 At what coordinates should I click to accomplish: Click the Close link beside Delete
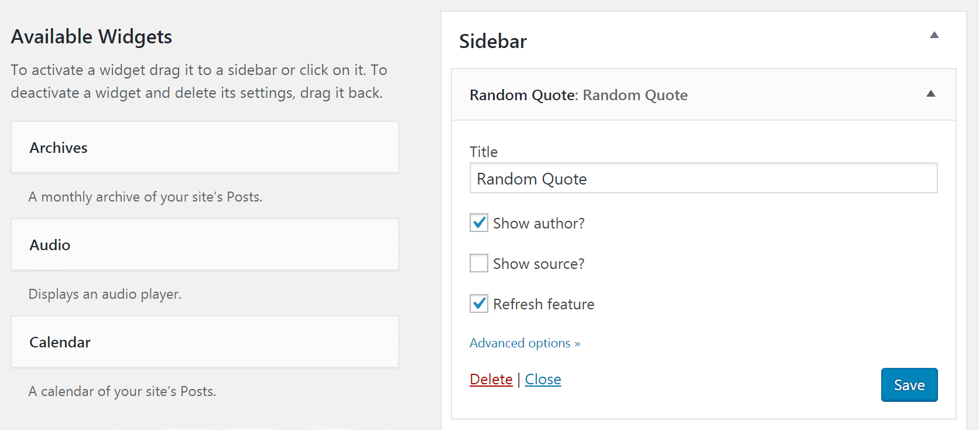pyautogui.click(x=543, y=380)
